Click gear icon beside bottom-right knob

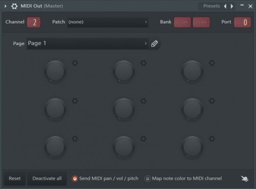[x=212, y=139]
